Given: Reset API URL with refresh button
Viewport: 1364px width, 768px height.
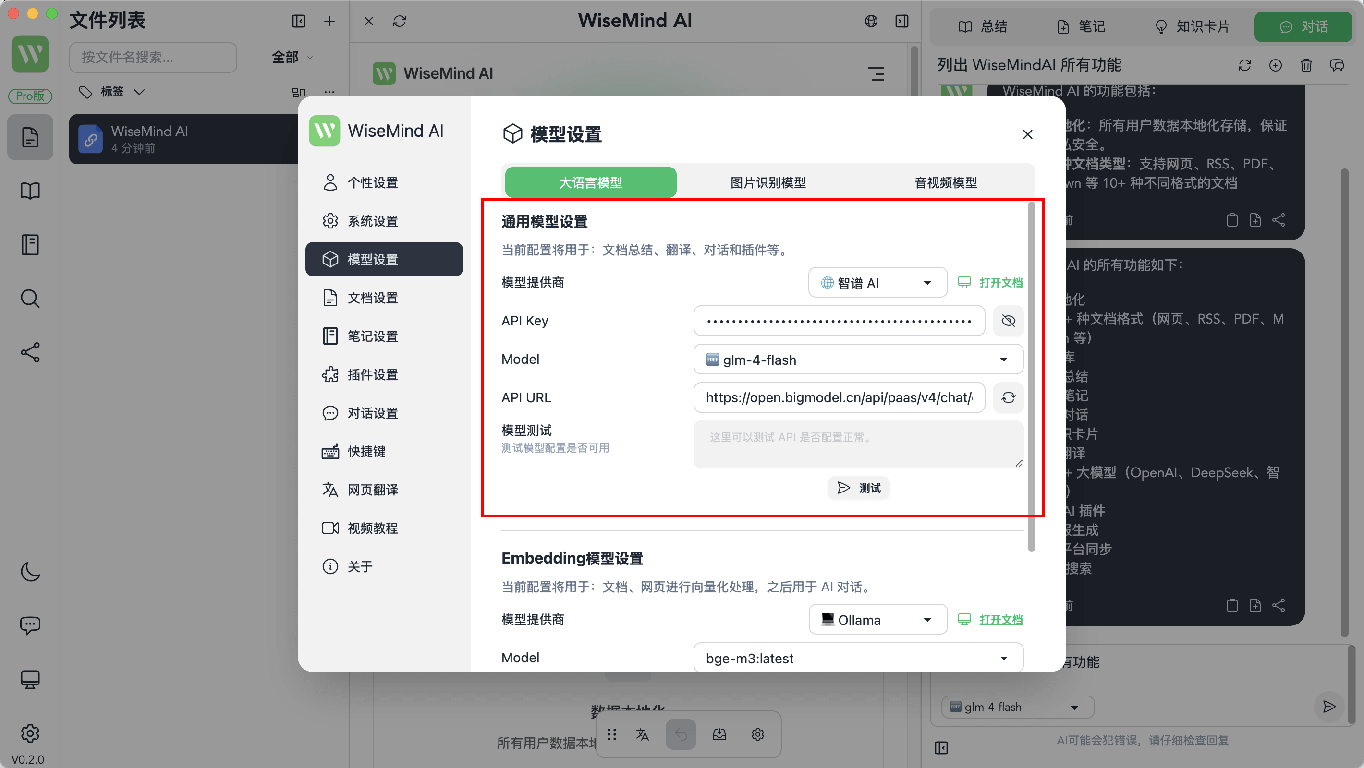Looking at the screenshot, I should click(x=1008, y=397).
